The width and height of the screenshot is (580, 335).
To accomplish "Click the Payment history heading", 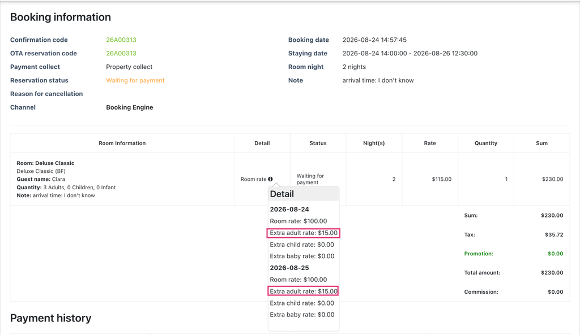I will click(50, 318).
